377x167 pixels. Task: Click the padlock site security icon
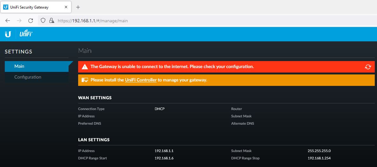tap(51, 21)
